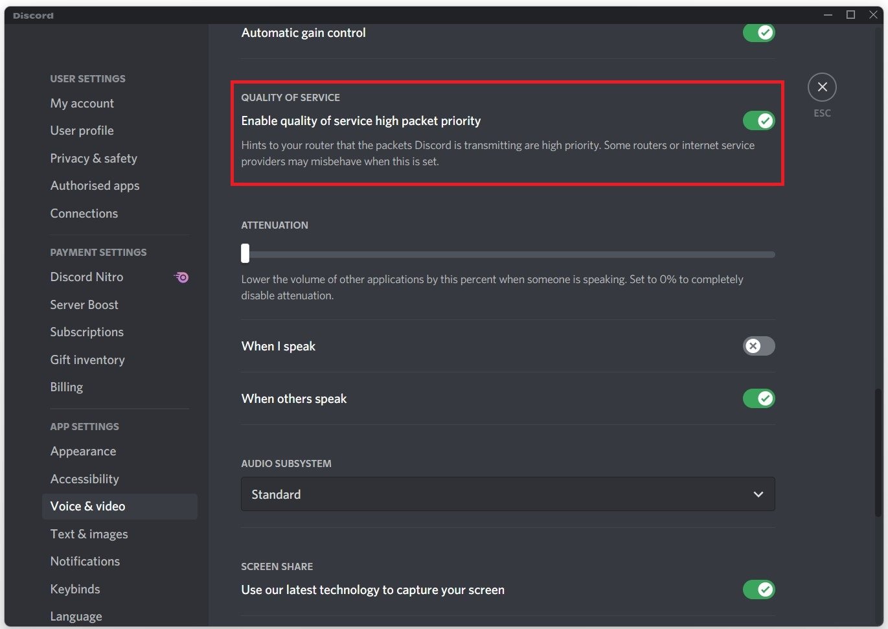
Task: Minimize the Discord window
Action: [x=828, y=15]
